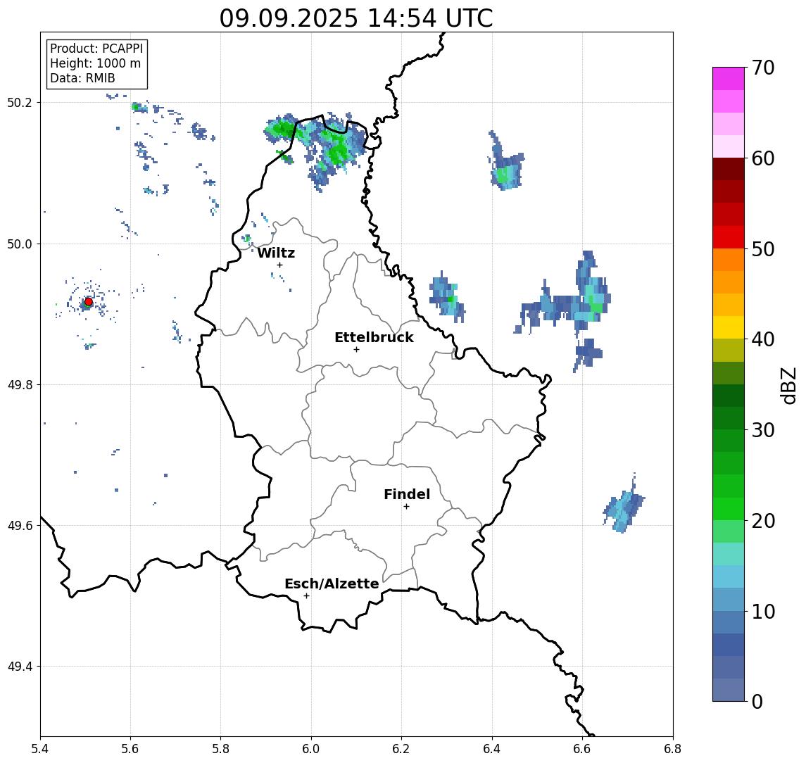
Task: Click the dBZ colorbar label
Action: point(789,385)
